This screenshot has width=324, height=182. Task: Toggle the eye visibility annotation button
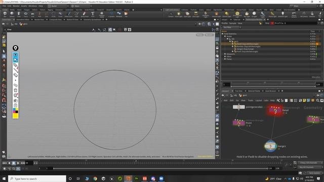(16, 55)
